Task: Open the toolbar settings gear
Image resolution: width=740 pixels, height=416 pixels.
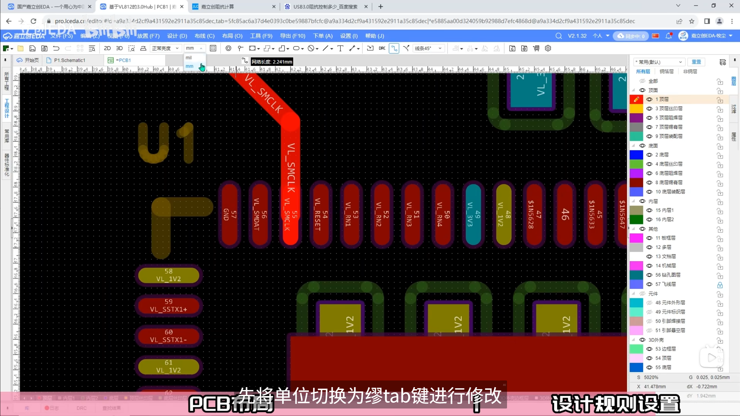Action: click(x=548, y=48)
